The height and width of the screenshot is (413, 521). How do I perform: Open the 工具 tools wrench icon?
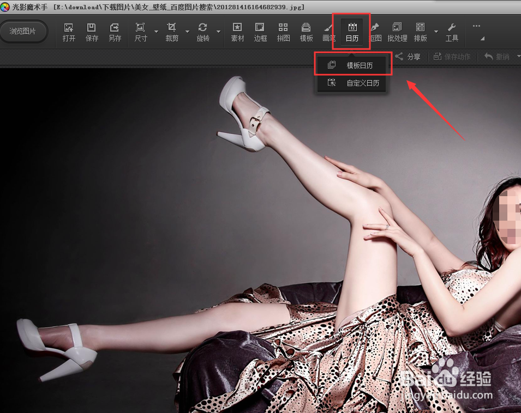click(x=452, y=32)
